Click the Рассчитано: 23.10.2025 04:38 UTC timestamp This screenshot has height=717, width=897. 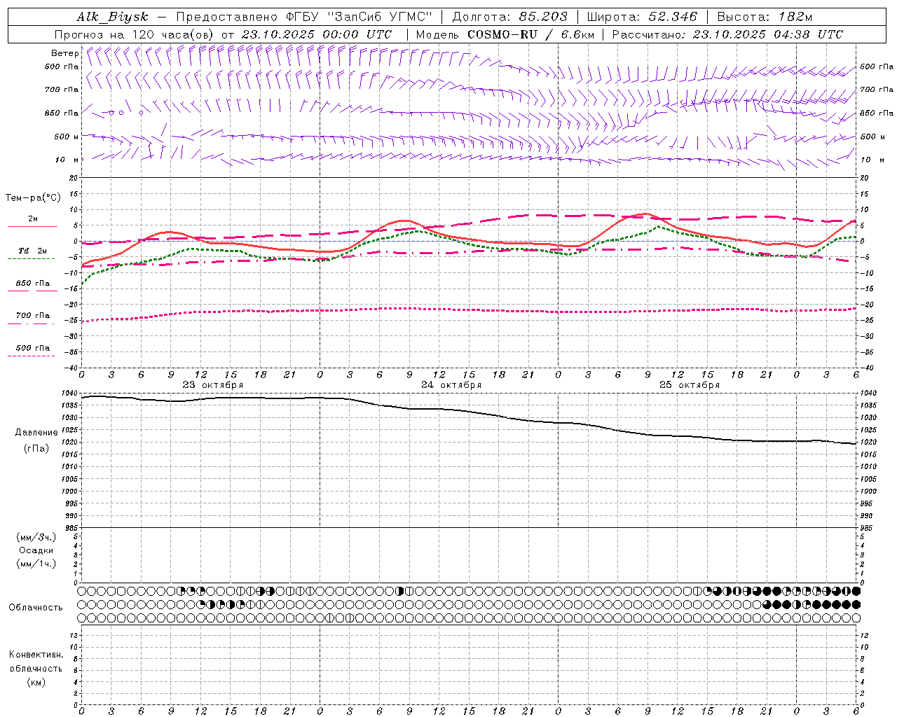click(x=727, y=34)
